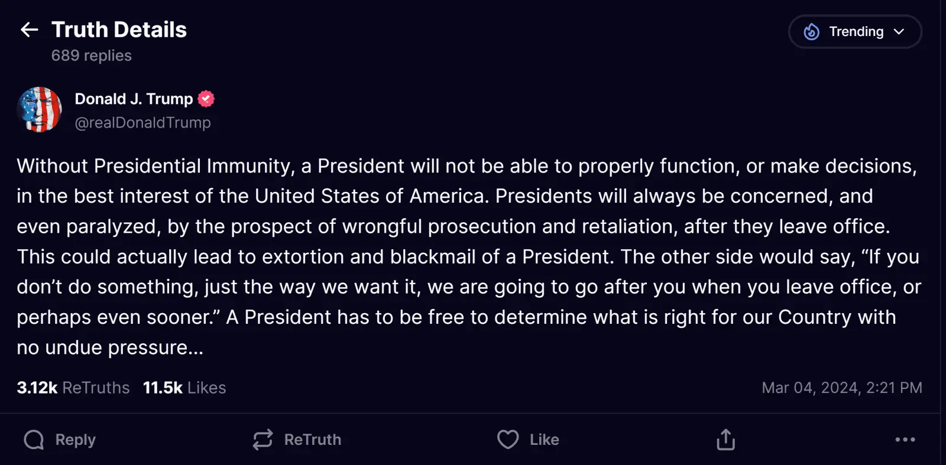Toggle Like on this Truth
The image size is (946, 465).
tap(528, 440)
